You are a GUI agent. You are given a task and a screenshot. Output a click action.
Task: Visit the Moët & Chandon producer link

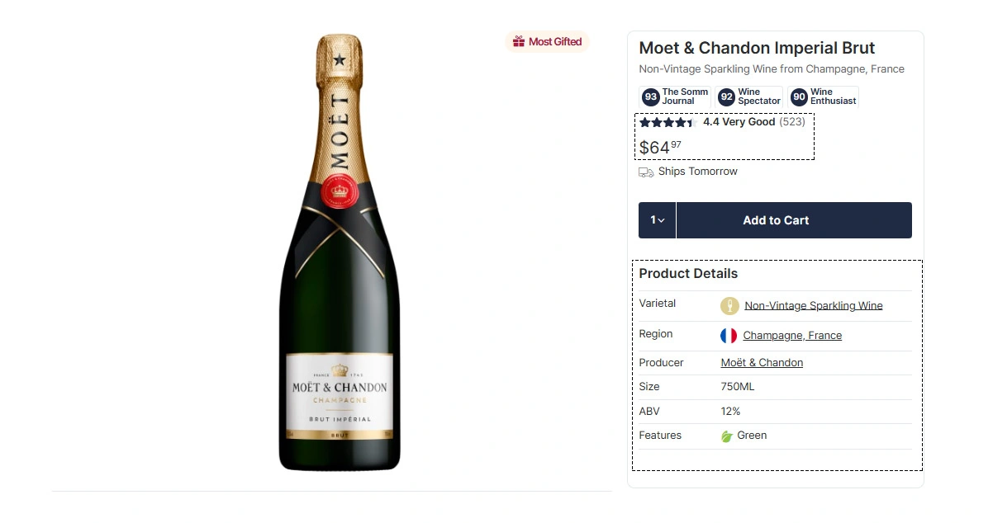click(762, 363)
